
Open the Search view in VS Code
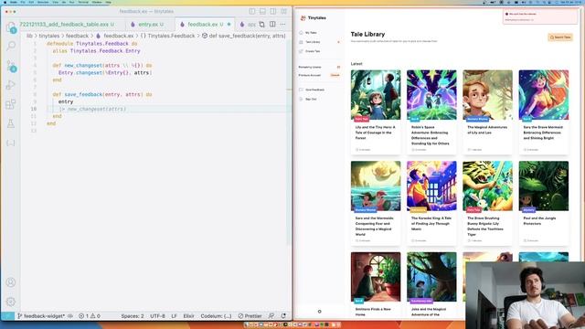tap(11, 46)
